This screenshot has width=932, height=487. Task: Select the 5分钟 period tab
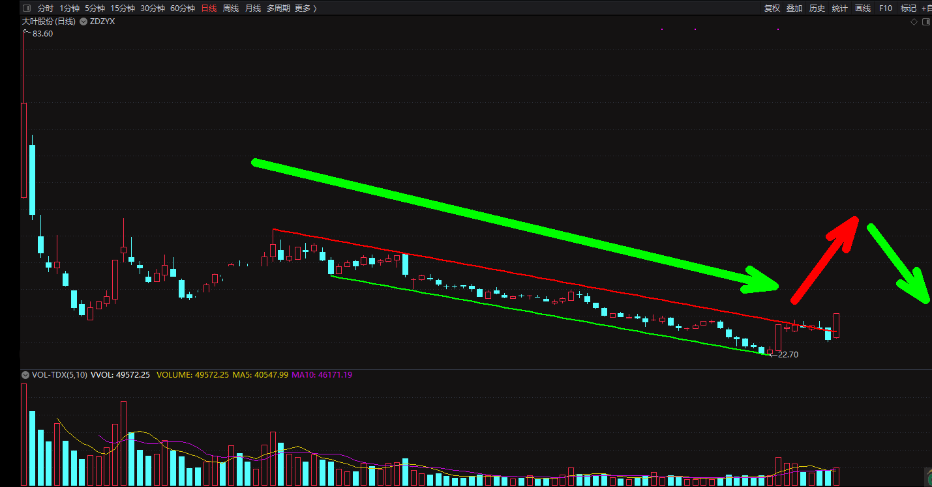tap(95, 8)
